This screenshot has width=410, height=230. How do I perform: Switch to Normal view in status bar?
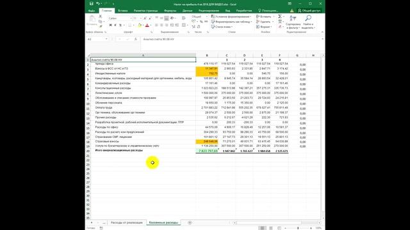pos(262,228)
